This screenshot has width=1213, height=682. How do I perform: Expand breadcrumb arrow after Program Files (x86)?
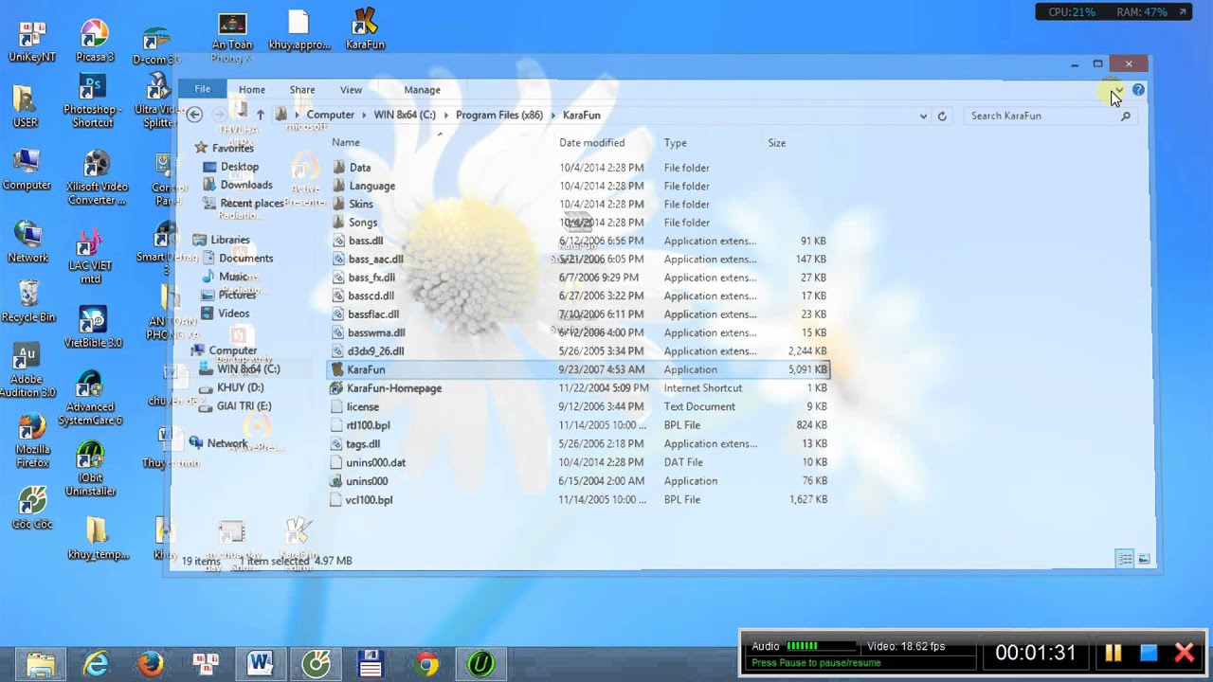point(553,115)
